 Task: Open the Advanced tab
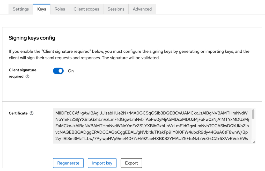142,9
